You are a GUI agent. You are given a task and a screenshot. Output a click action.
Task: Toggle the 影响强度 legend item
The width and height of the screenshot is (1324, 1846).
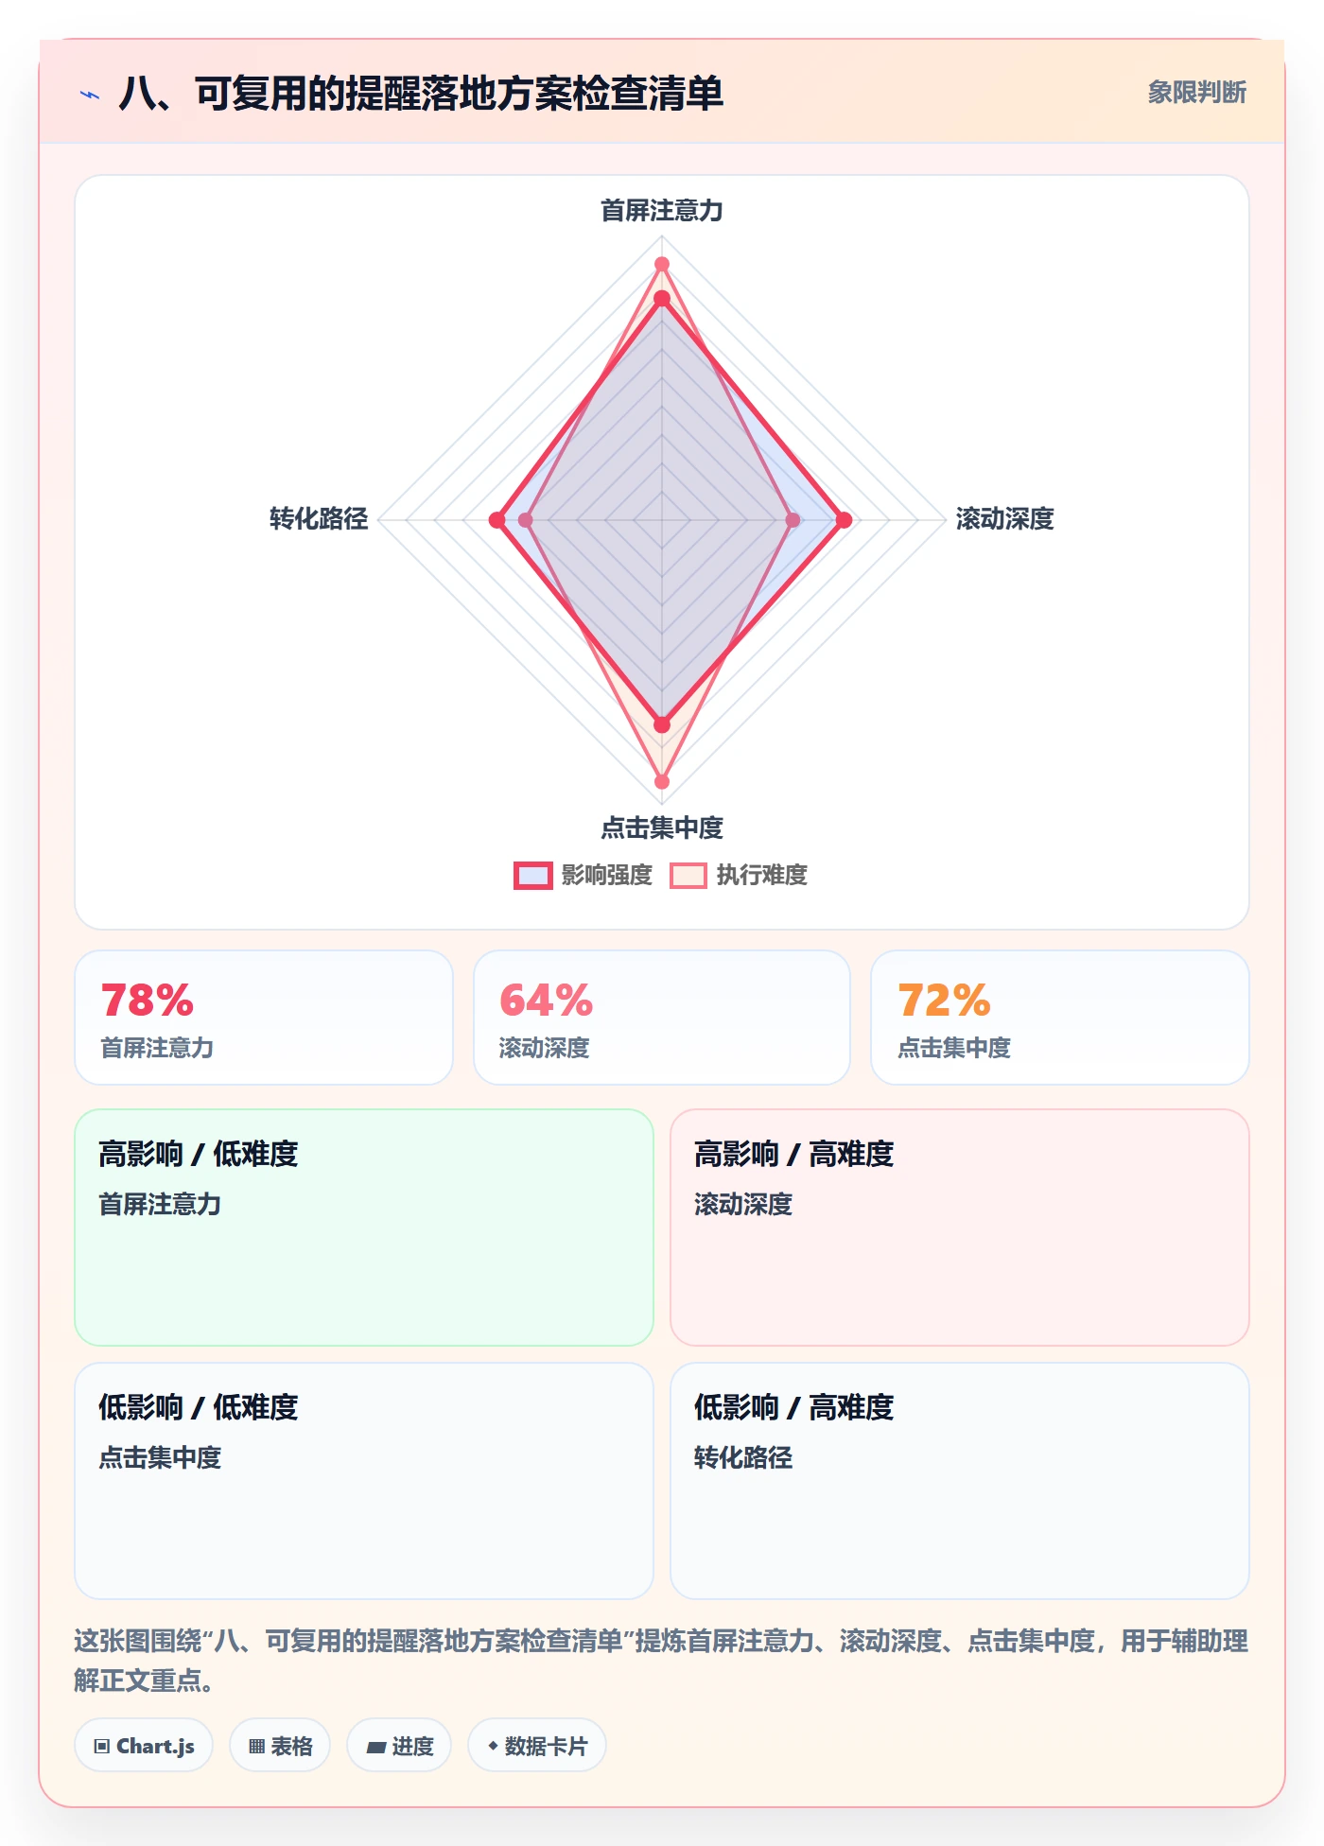(584, 875)
